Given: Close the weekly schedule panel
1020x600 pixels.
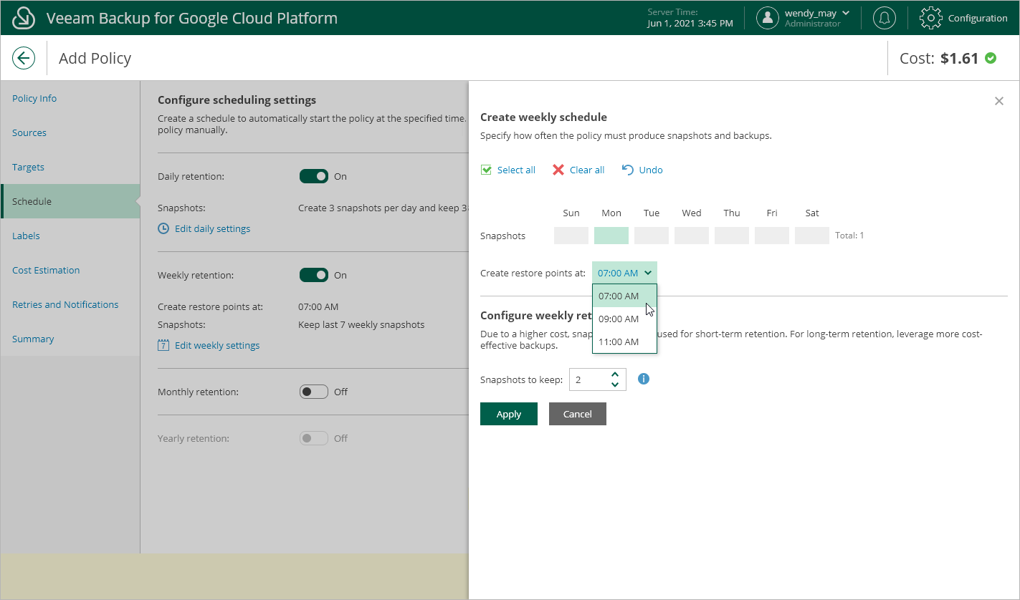Looking at the screenshot, I should [x=999, y=101].
